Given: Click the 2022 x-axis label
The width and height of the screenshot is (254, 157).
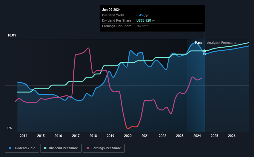Looking at the screenshot, I should 162,136.
